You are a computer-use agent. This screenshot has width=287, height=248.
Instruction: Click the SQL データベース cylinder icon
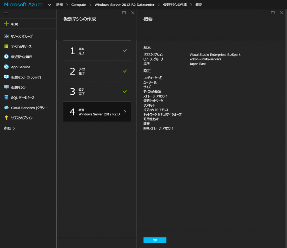pos(6,97)
